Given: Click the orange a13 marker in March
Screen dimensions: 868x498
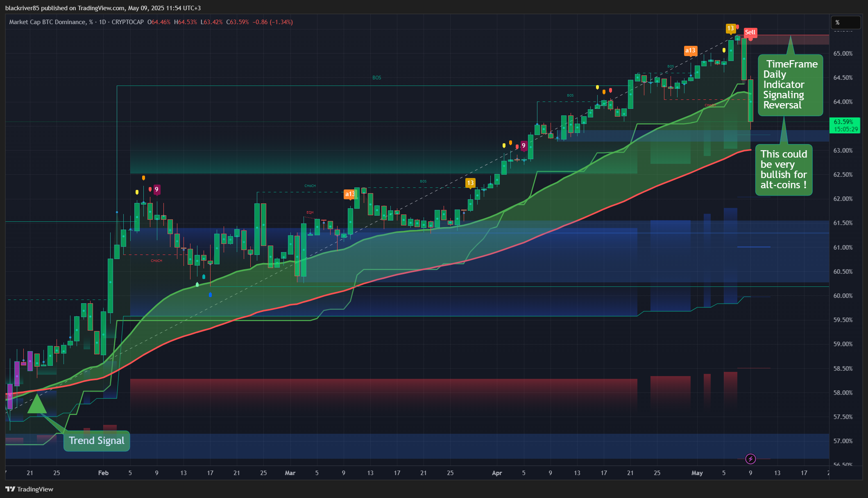Looking at the screenshot, I should (x=349, y=194).
